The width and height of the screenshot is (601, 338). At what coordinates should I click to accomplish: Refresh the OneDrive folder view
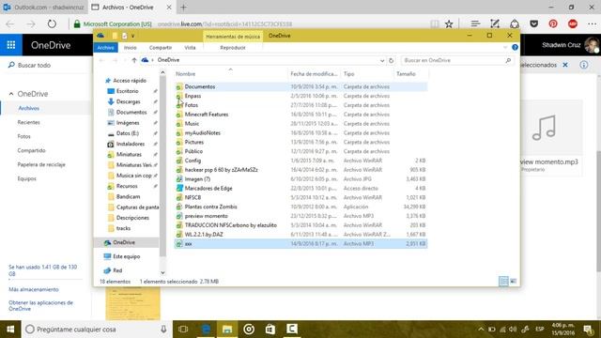(x=391, y=60)
